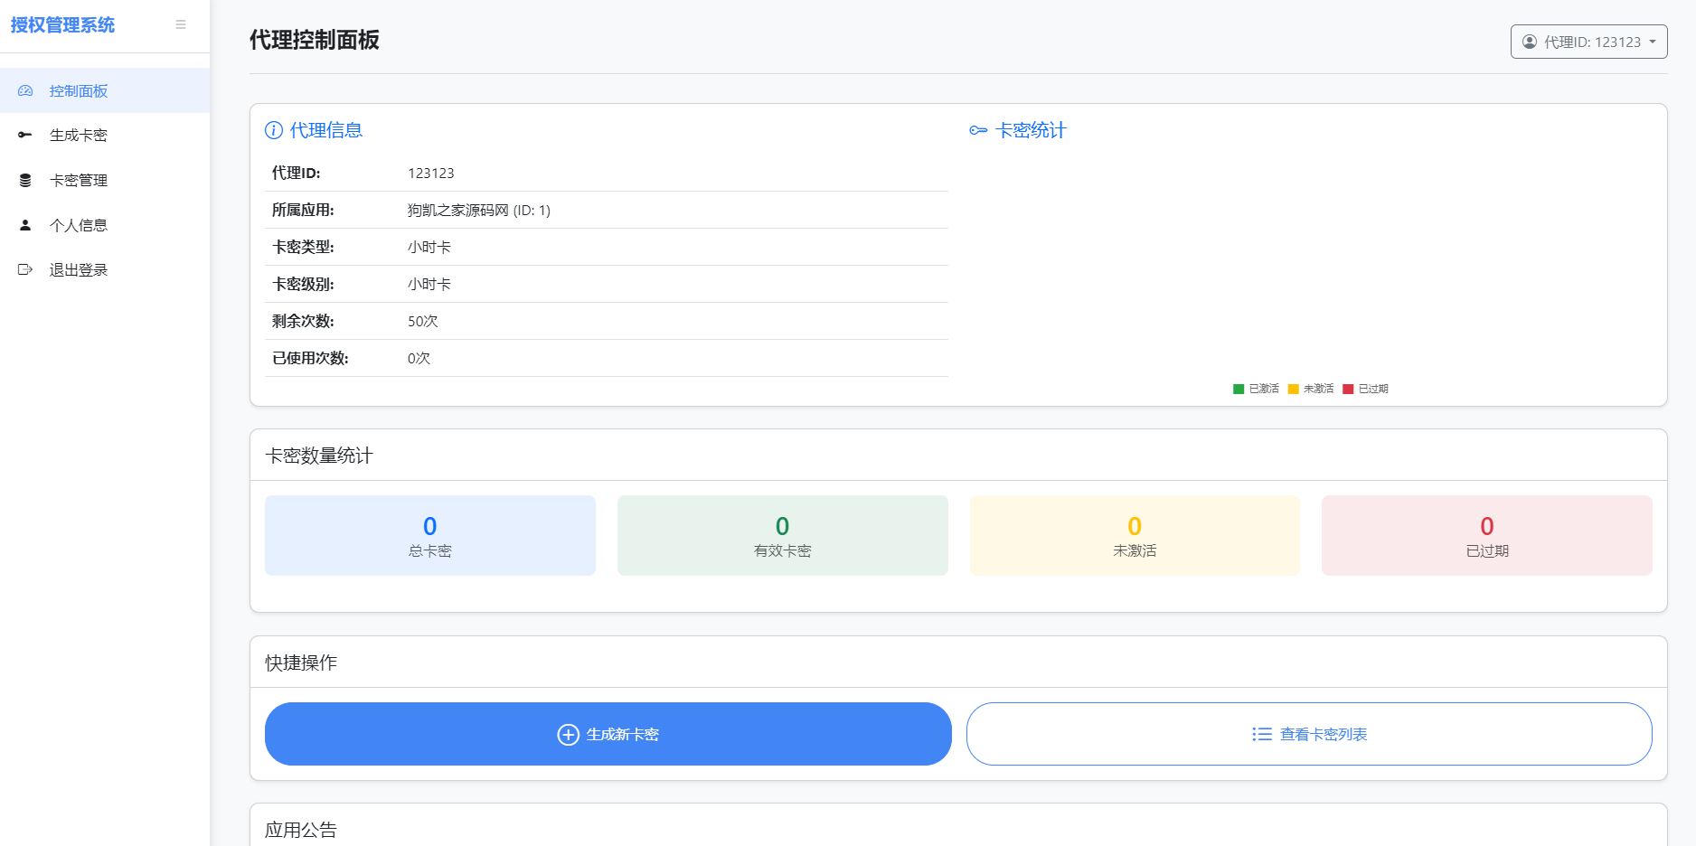Click the person icon beside 个人信息
This screenshot has height=846, width=1696.
coord(25,225)
